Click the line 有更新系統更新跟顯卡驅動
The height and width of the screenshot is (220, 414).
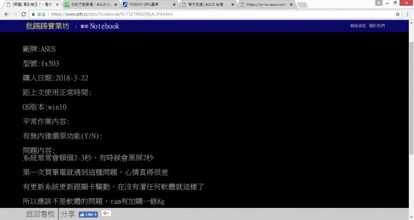point(113,187)
